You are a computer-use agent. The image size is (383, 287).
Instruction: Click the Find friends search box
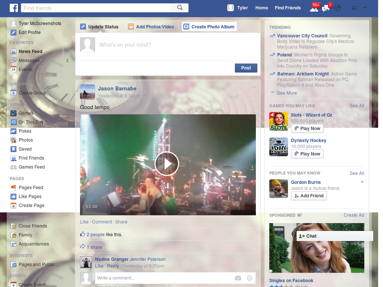[x=96, y=8]
